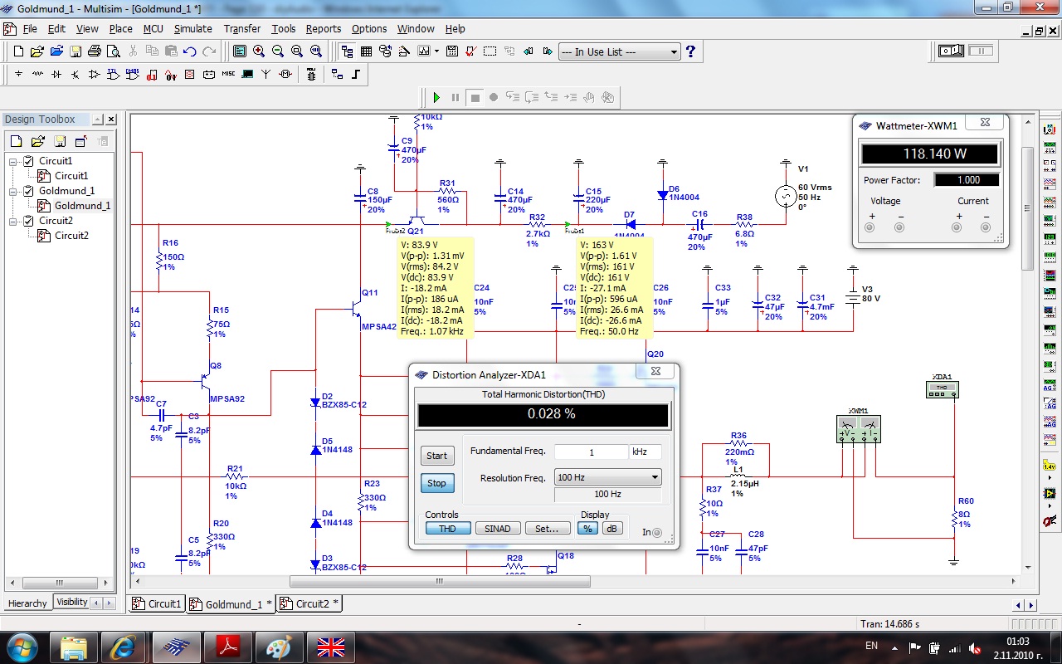The height and width of the screenshot is (664, 1062).
Task: Open Adobe Reader from the taskbar
Action: pos(227,646)
